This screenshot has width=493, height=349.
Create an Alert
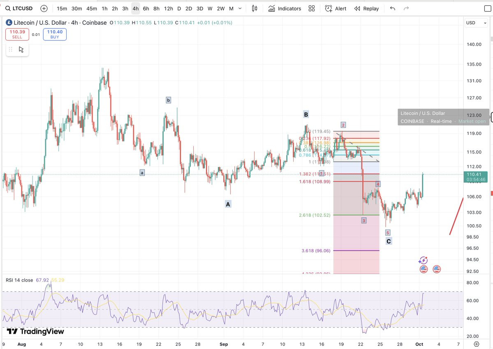pos(336,9)
